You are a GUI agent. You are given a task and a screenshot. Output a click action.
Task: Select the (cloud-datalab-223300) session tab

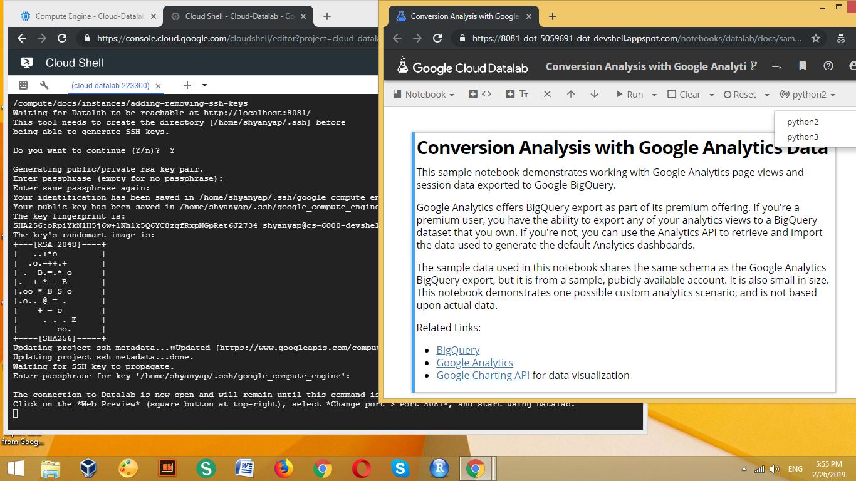click(x=110, y=86)
